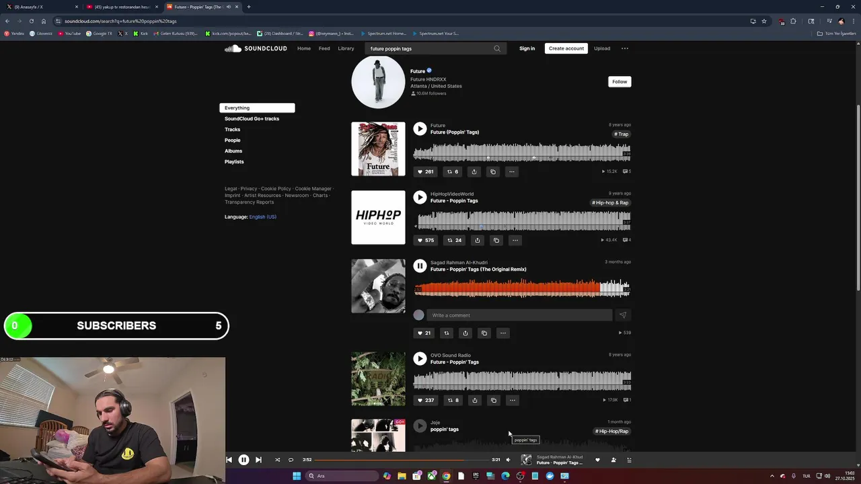This screenshot has height=484, width=861.
Task: Open Future's profile avatar
Action: [378, 81]
